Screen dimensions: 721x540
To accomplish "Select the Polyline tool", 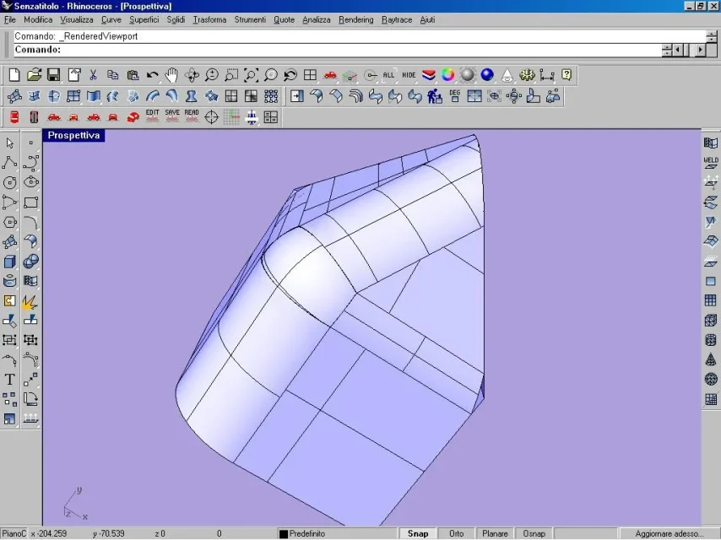I will click(9, 163).
